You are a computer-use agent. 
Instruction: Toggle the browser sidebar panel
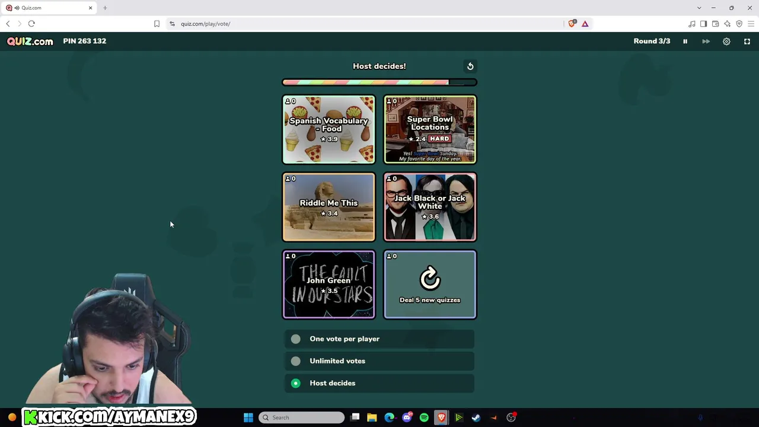click(x=703, y=24)
